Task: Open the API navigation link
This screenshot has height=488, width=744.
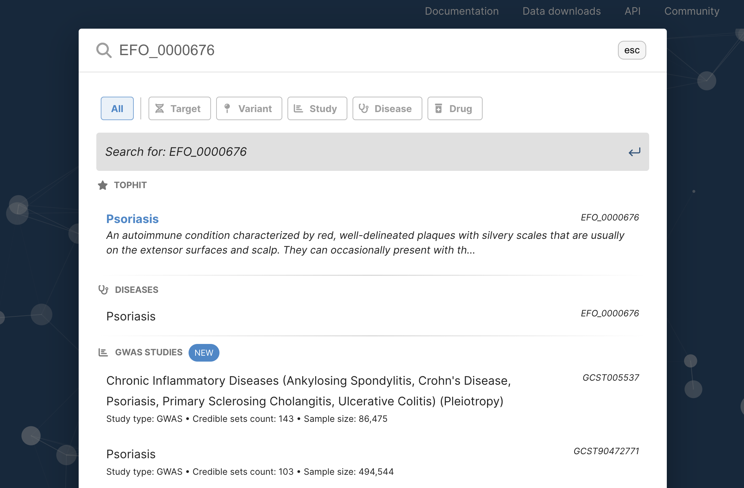Action: click(x=632, y=11)
